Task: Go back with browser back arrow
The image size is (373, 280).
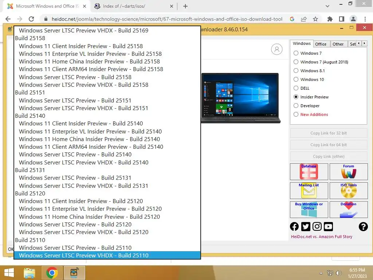Action: [8, 19]
